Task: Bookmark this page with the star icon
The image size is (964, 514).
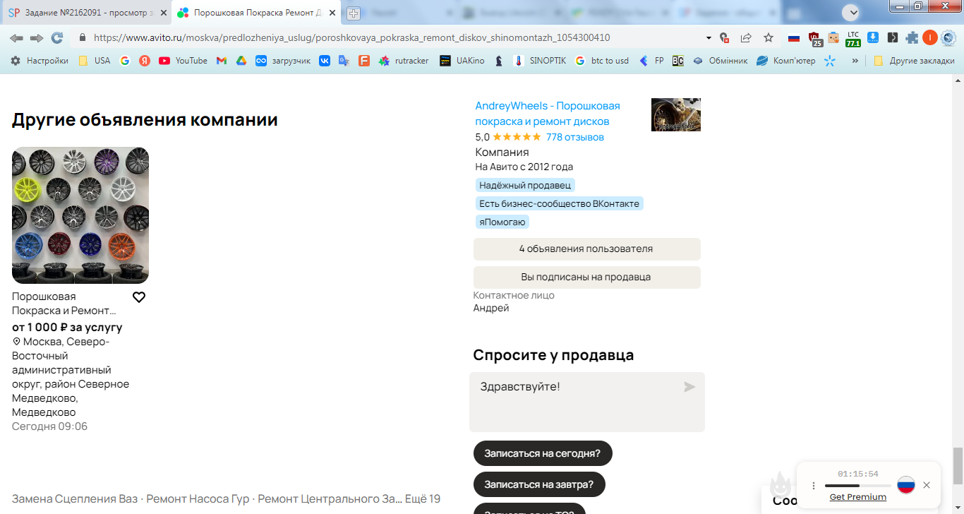Action: 769,38
